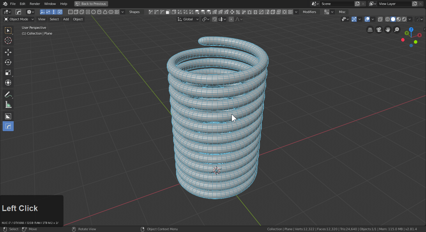Screen dimensions: 426x232
Task: Activate the Scale tool
Action: [8, 72]
